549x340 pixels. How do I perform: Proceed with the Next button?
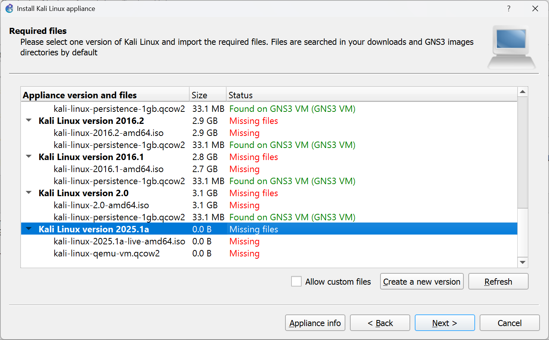point(445,323)
